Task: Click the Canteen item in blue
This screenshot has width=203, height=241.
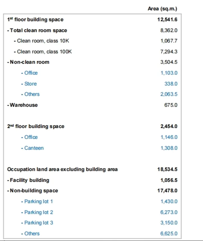Action: click(x=32, y=148)
